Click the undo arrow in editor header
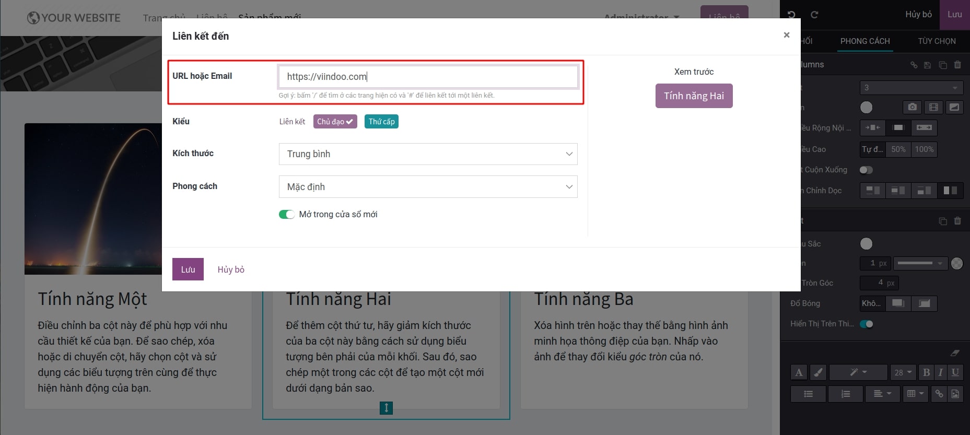This screenshot has width=970, height=435. tap(791, 15)
